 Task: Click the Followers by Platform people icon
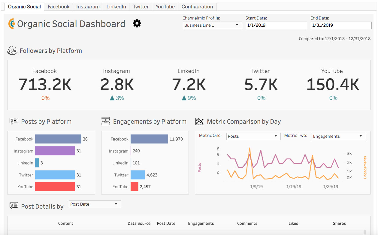tap(12, 50)
